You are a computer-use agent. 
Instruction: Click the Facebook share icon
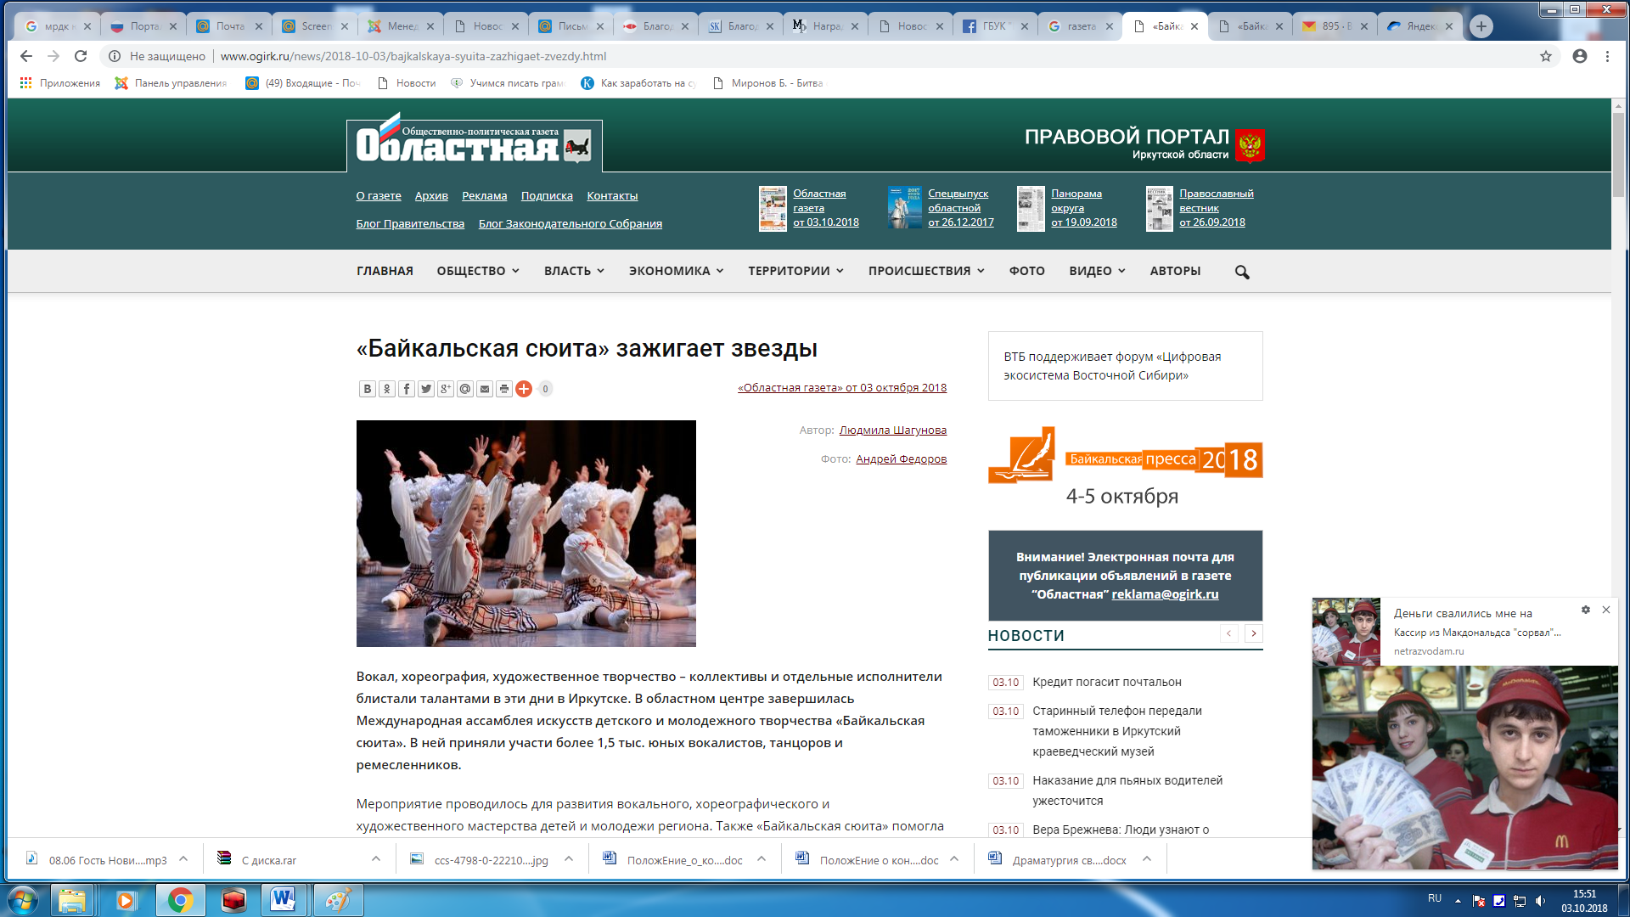coord(406,389)
